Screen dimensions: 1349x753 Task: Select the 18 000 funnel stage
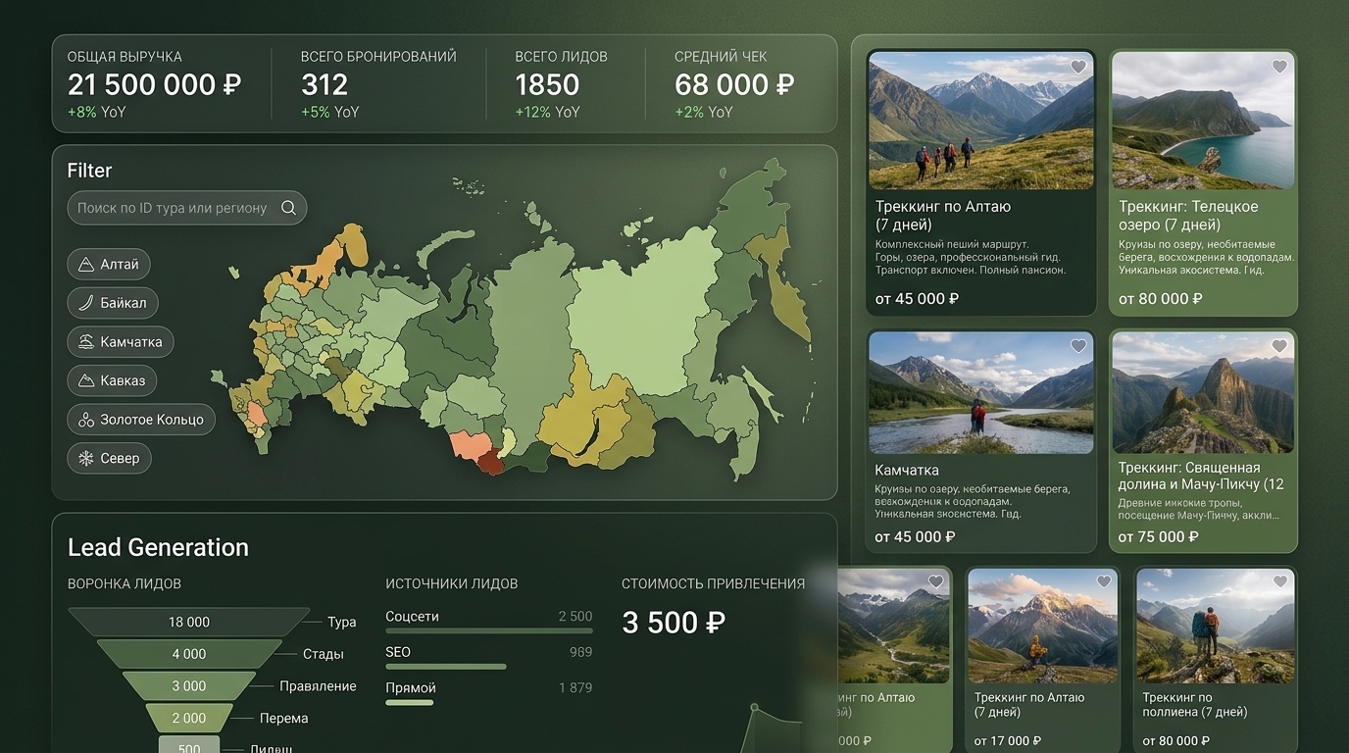point(189,622)
